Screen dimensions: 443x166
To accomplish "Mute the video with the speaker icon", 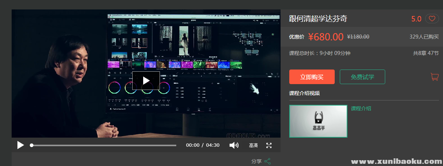I will [x=234, y=145].
